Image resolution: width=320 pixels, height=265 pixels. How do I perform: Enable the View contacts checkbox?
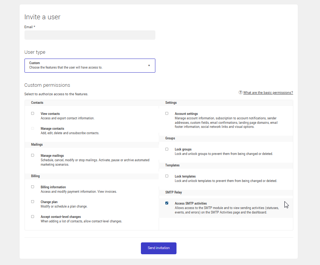click(33, 113)
